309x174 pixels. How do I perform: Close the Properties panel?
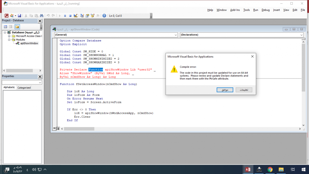pyautogui.click(x=40, y=76)
